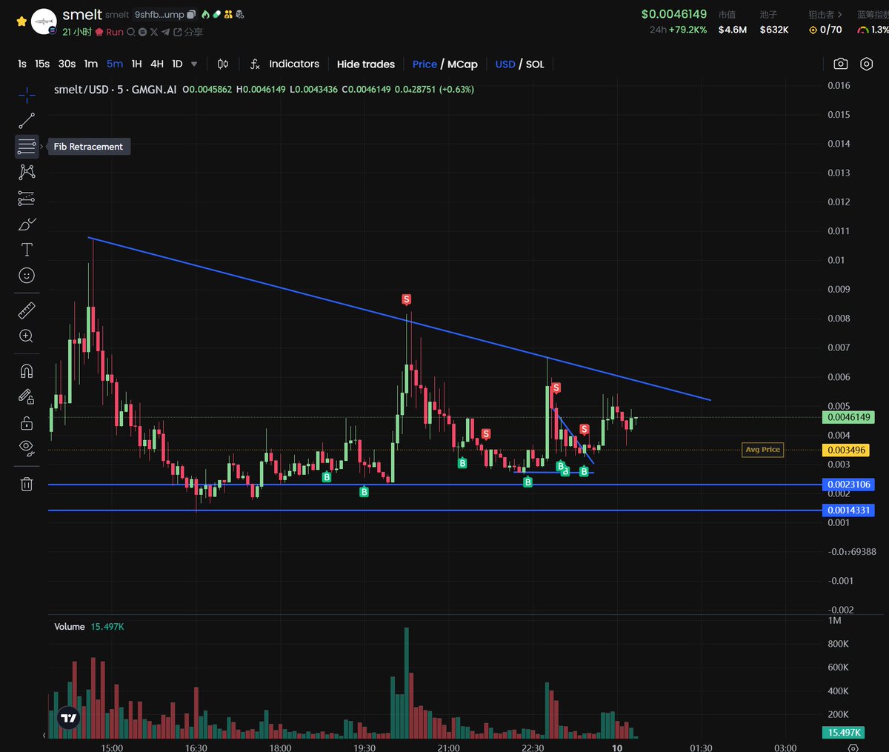
Task: Select the 15s timeframe
Action: click(x=42, y=64)
